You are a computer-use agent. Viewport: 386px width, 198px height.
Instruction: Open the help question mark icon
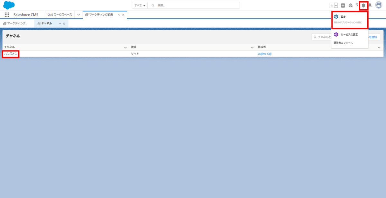[357, 5]
